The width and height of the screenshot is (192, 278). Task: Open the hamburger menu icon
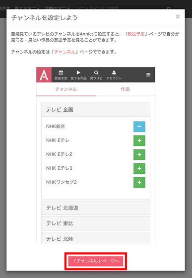point(148,75)
